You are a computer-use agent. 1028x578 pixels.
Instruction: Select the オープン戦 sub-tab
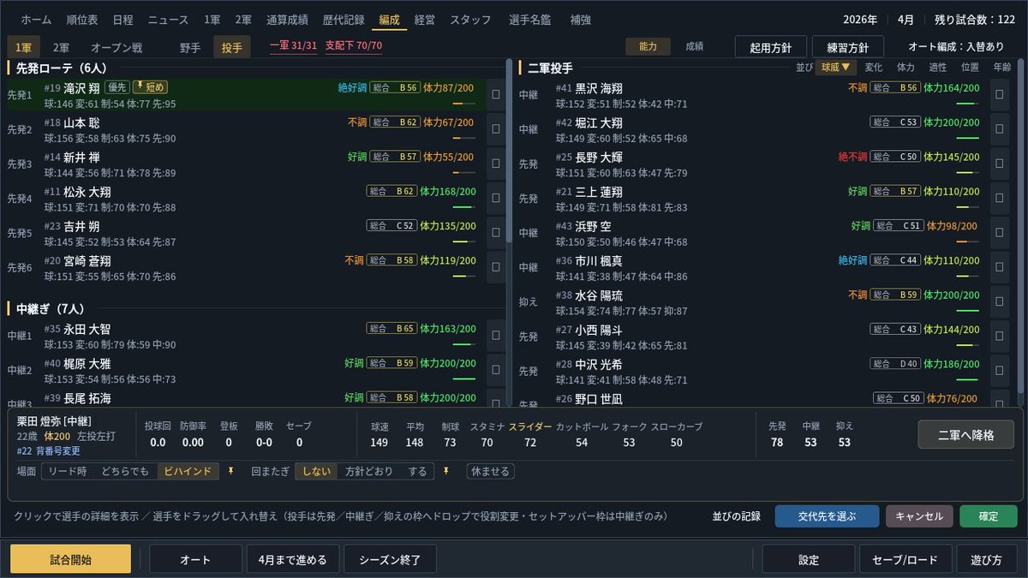point(117,48)
